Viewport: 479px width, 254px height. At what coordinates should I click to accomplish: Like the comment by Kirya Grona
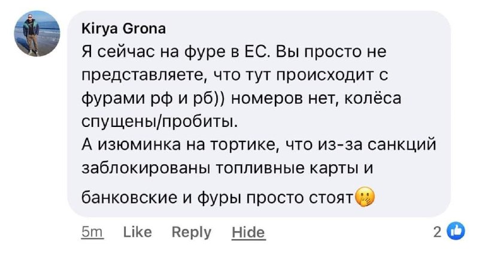coord(137,232)
